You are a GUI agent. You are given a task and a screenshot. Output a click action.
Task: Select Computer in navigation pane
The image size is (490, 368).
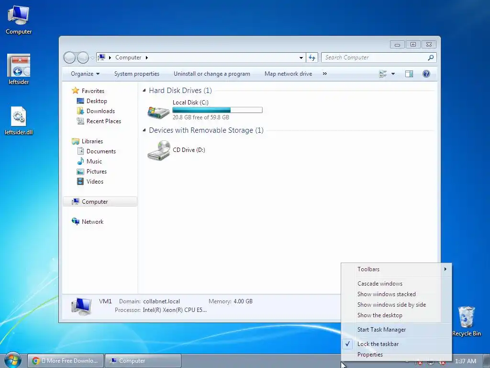pyautogui.click(x=100, y=202)
